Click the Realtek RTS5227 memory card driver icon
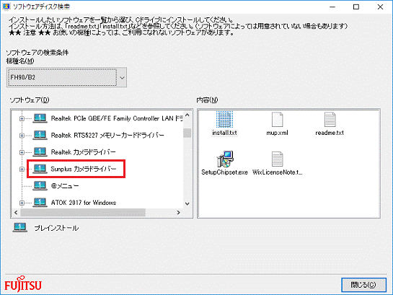Screen dimensions: 393x295 pyautogui.click(x=40, y=135)
